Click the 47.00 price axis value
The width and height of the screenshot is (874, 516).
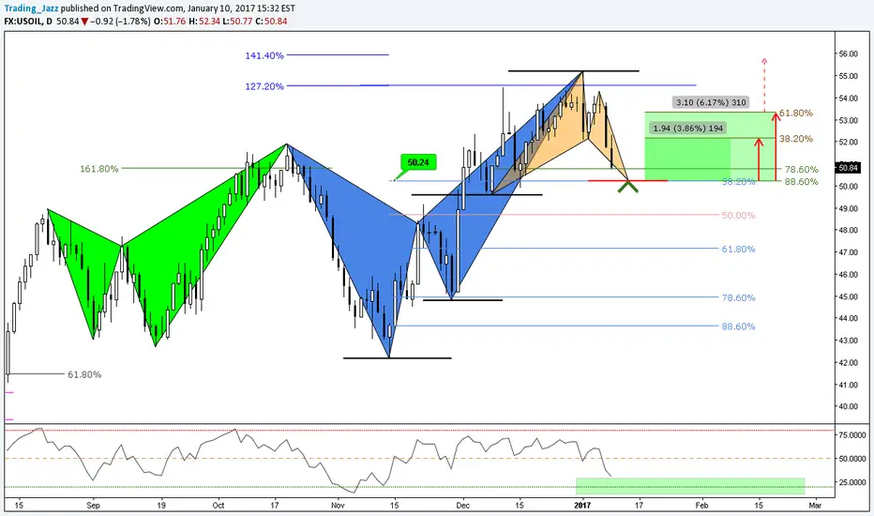[x=849, y=252]
